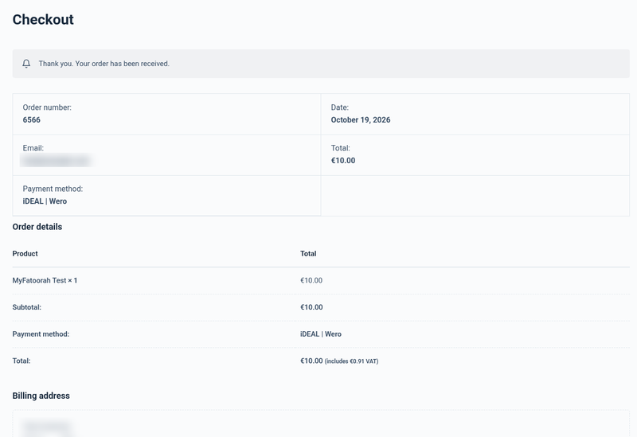Select the €10.00 price of MyFatoorah Test
Screen dimensions: 637x437
311,280
